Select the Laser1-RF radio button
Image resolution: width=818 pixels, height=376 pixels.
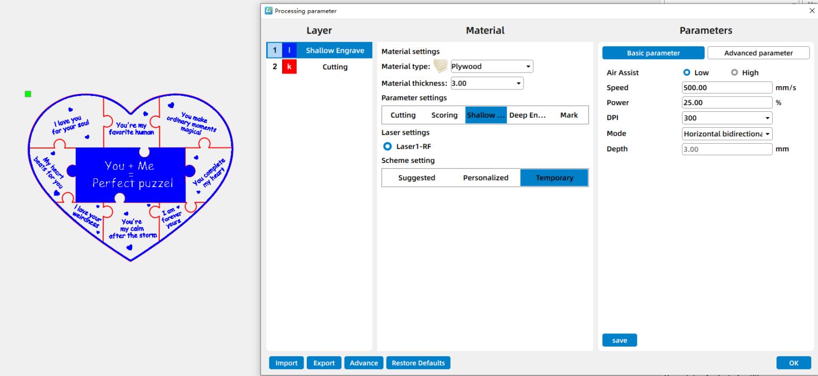pos(388,146)
